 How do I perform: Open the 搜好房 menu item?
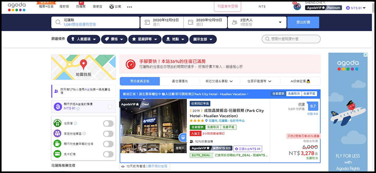click(64, 7)
